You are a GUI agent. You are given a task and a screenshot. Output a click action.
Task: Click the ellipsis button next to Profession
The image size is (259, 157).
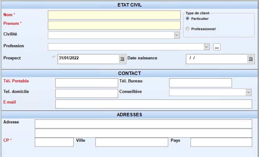(217, 47)
